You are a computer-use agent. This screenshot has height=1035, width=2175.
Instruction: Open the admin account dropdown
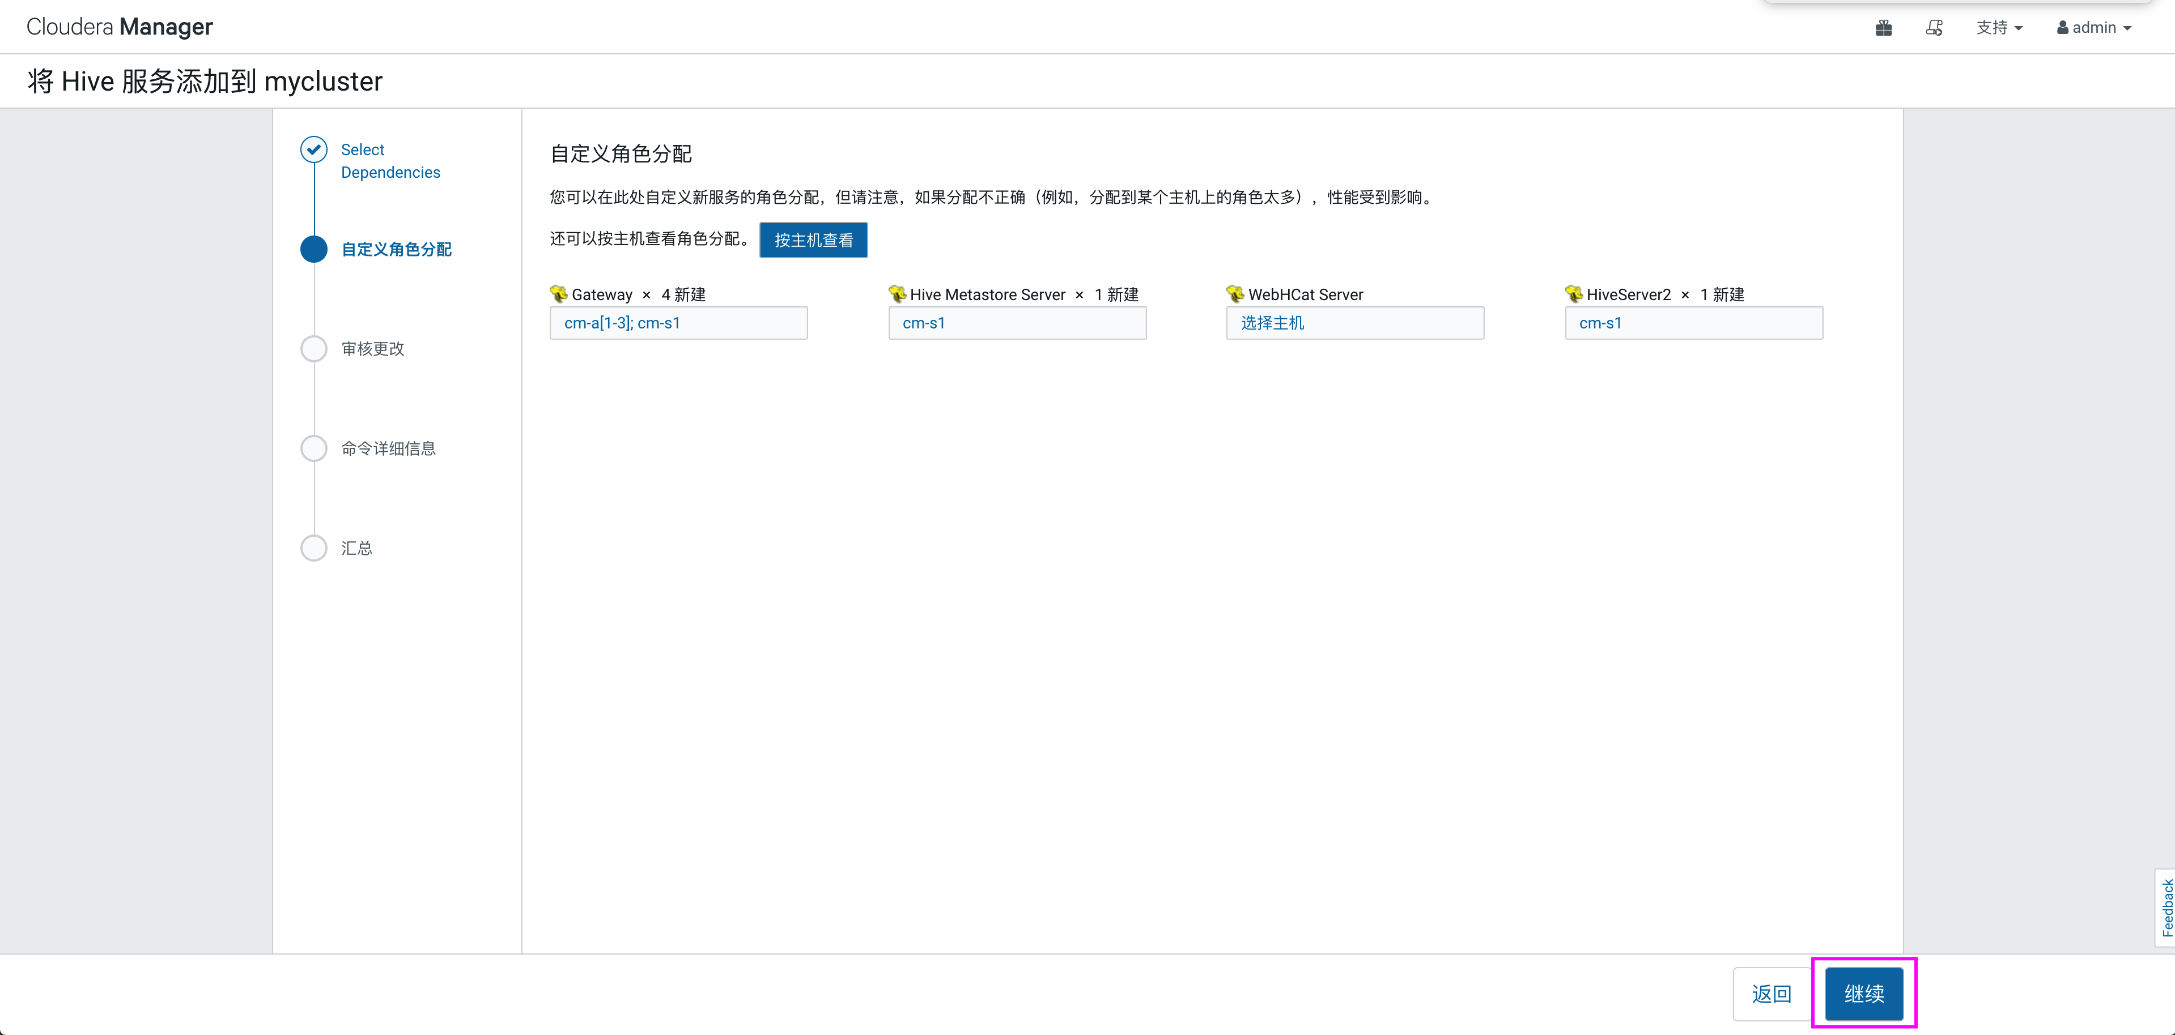(x=2094, y=27)
